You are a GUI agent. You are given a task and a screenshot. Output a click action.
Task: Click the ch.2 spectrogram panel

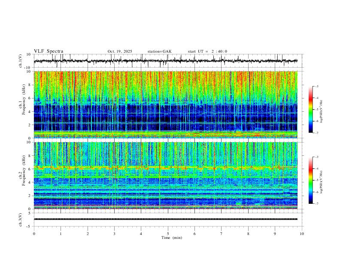pyautogui.click(x=165, y=176)
